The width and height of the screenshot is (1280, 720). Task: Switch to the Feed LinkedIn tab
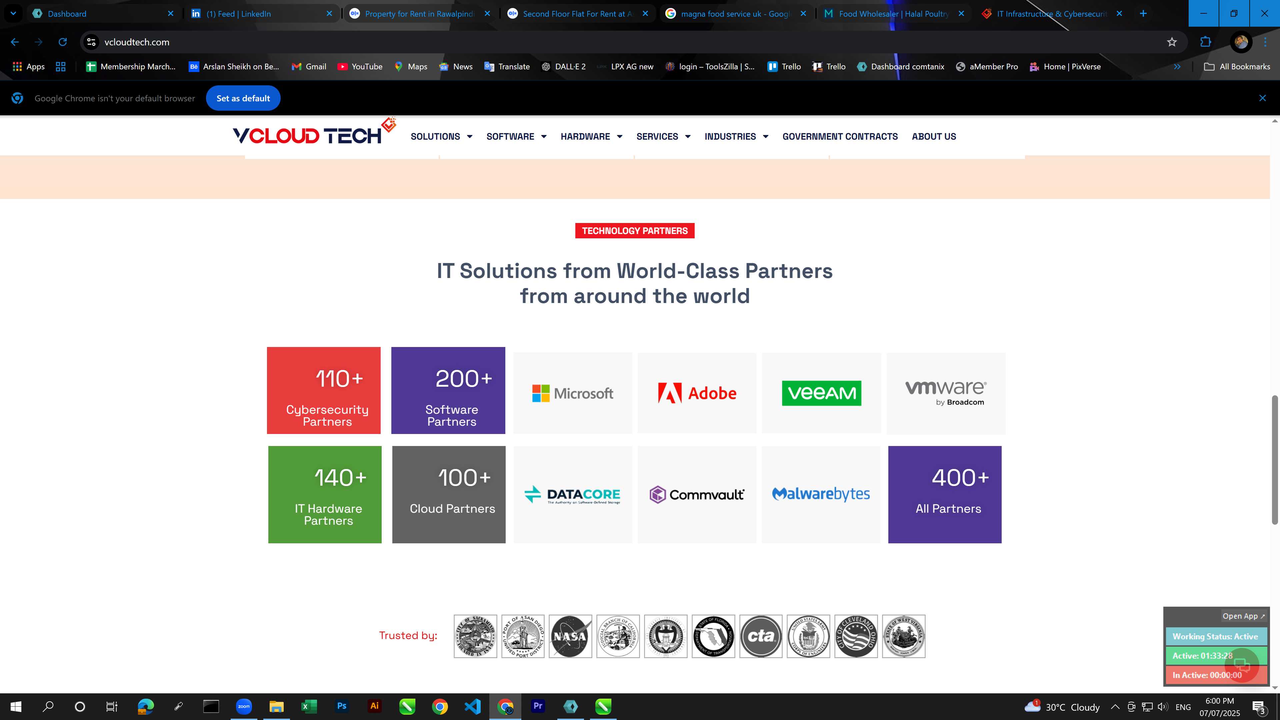point(262,13)
